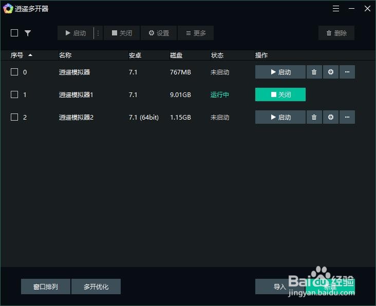Open the toolbar 设置 settings button
This screenshot has height=306, width=376.
point(159,33)
